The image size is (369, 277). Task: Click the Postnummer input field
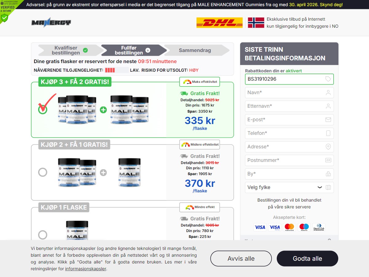pyautogui.click(x=289, y=160)
